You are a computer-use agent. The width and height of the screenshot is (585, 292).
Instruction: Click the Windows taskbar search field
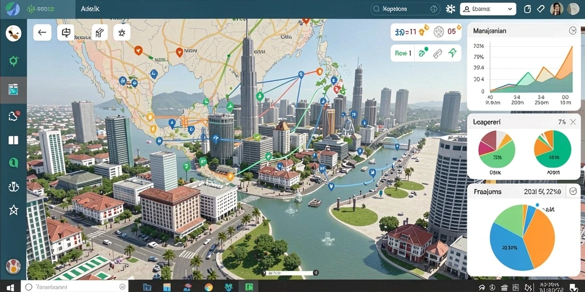click(75, 286)
